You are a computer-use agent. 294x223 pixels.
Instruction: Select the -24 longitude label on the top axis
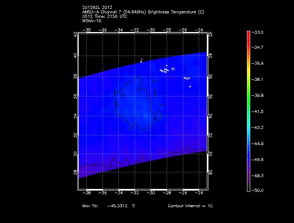tap(200, 30)
